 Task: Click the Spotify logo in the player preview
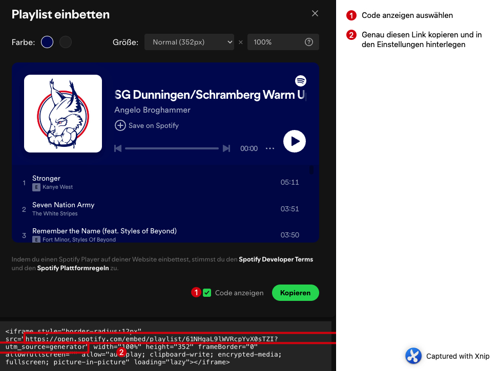(x=301, y=81)
